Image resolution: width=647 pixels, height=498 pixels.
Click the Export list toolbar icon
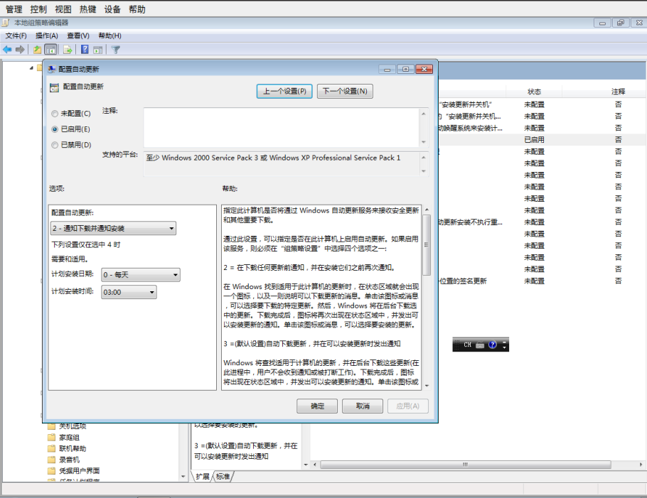tap(68, 50)
